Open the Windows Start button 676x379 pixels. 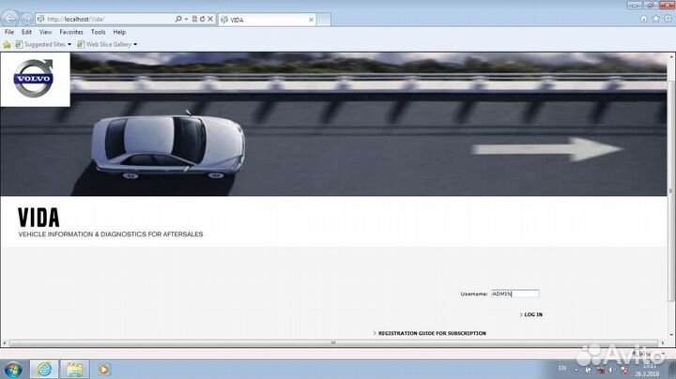[x=13, y=370]
